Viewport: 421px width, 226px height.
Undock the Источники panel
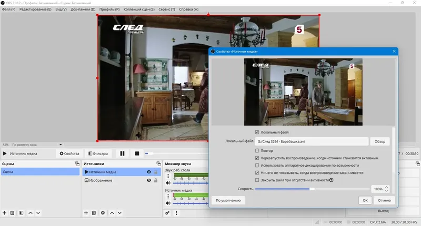click(x=158, y=163)
